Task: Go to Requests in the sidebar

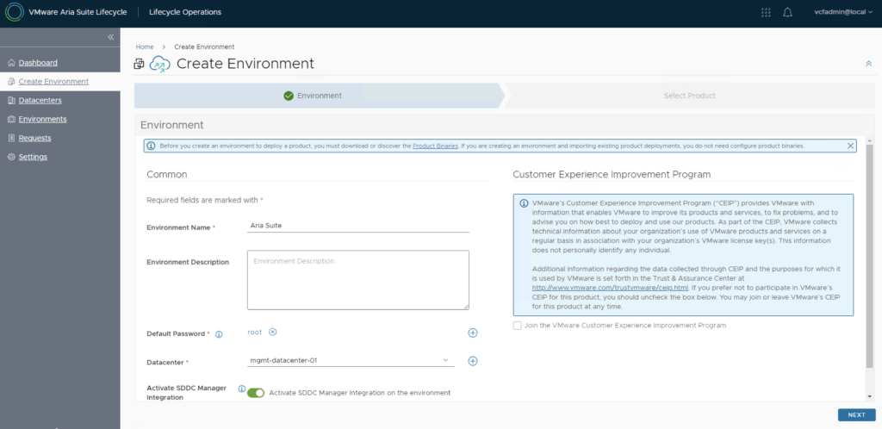Action: coord(34,138)
